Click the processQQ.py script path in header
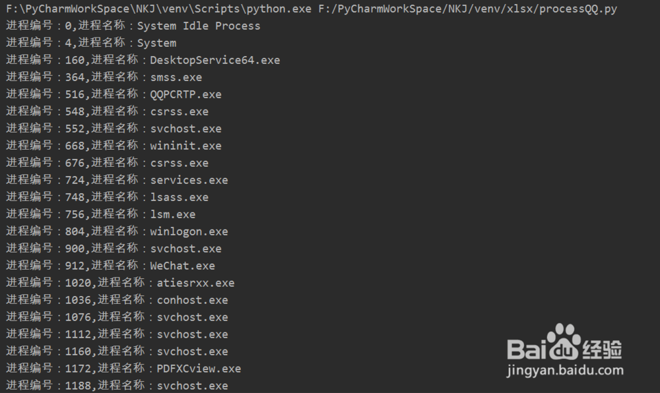 [467, 9]
